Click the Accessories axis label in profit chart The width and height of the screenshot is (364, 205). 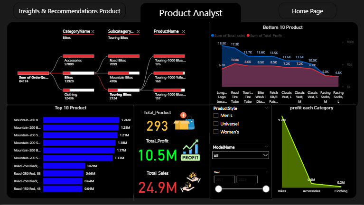tap(311, 191)
